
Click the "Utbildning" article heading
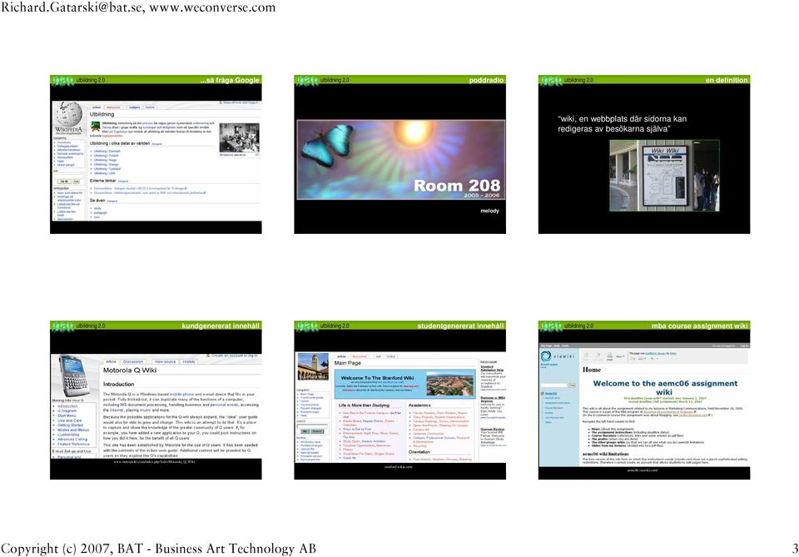102,115
